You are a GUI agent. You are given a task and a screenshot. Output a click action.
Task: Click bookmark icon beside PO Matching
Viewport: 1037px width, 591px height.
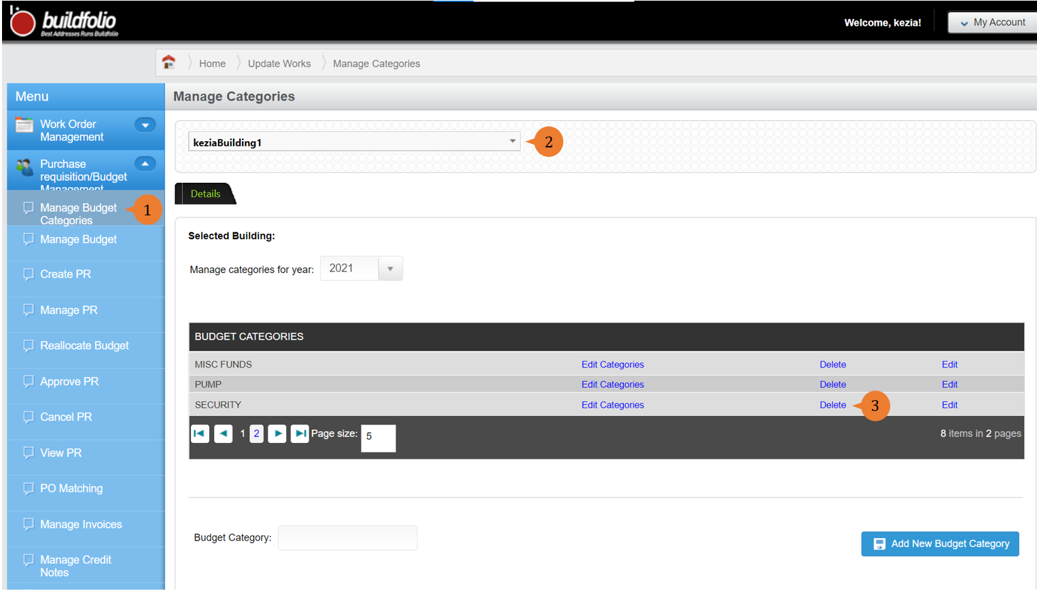(28, 488)
